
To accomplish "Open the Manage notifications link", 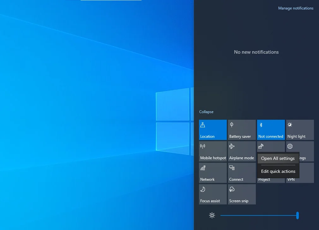I will (x=296, y=8).
